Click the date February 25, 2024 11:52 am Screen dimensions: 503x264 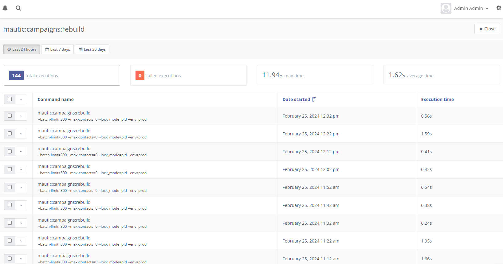pos(311,187)
